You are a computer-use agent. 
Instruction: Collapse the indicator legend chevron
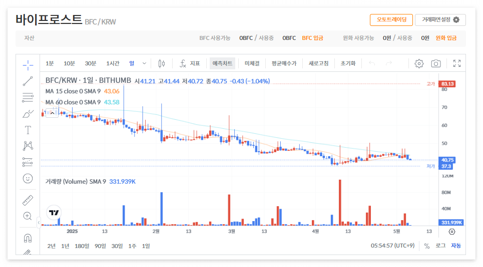point(53,113)
